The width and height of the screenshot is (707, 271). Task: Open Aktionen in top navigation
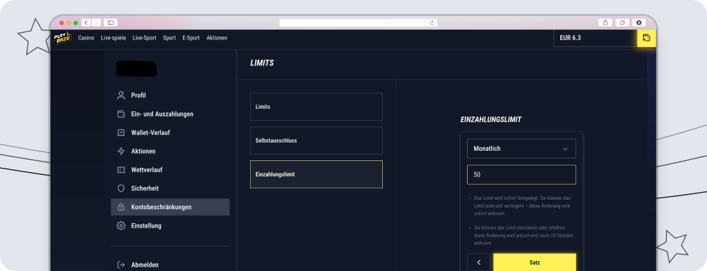pyautogui.click(x=217, y=38)
